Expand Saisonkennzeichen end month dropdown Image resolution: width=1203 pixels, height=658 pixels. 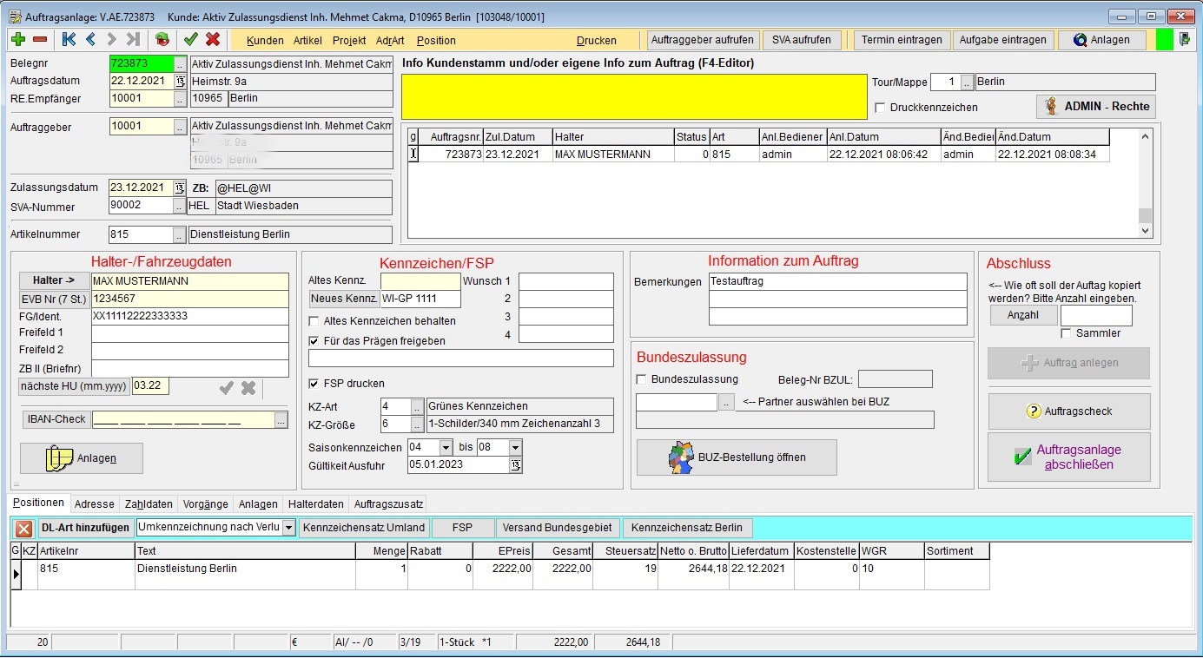[515, 447]
